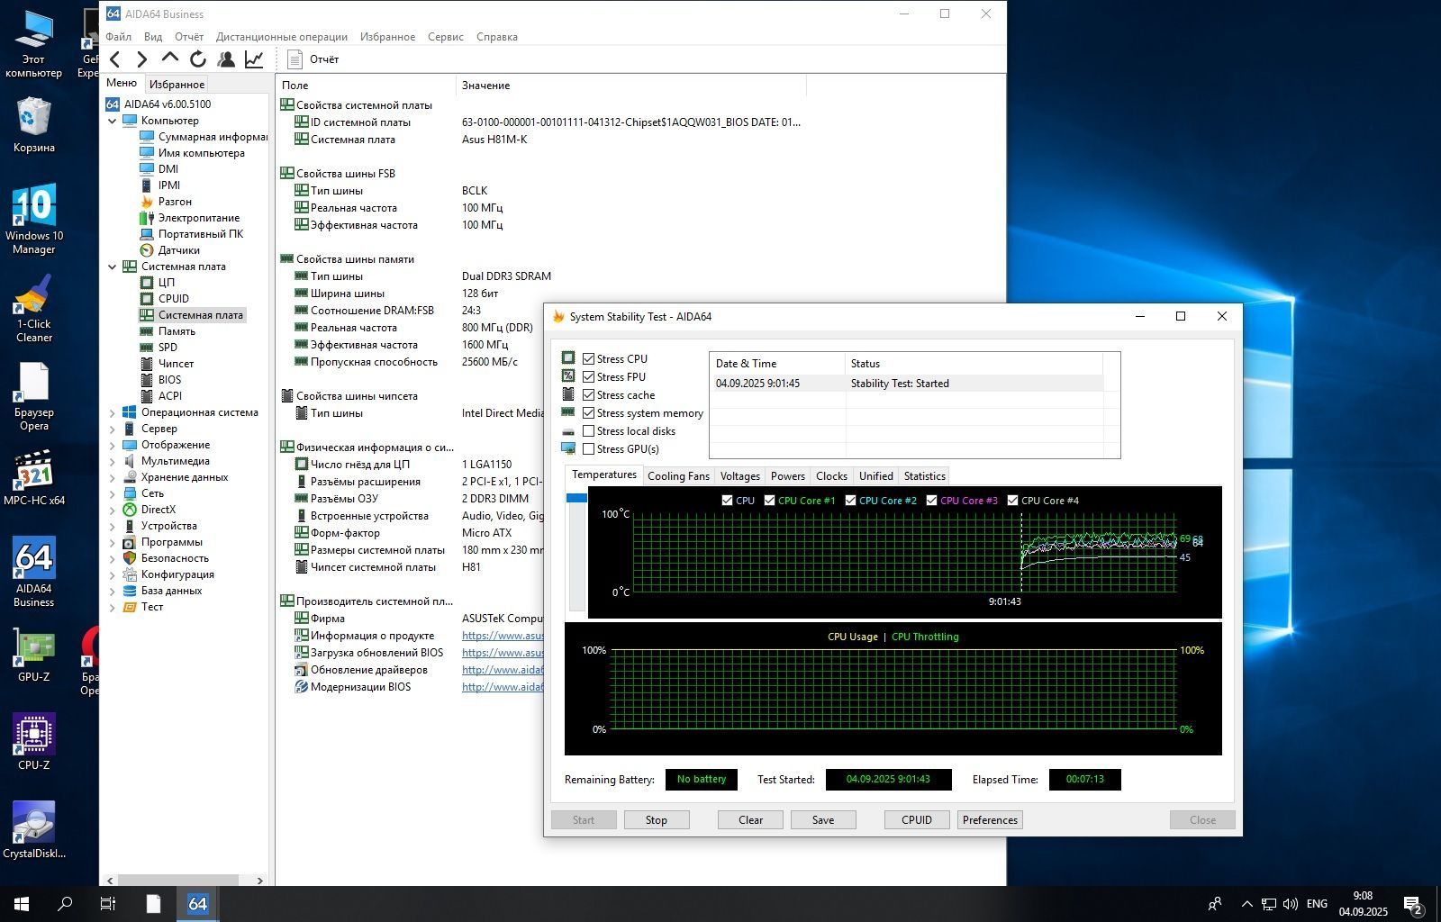Toggle Stress cache checkbox
Image resolution: width=1441 pixels, height=922 pixels.
coord(588,394)
